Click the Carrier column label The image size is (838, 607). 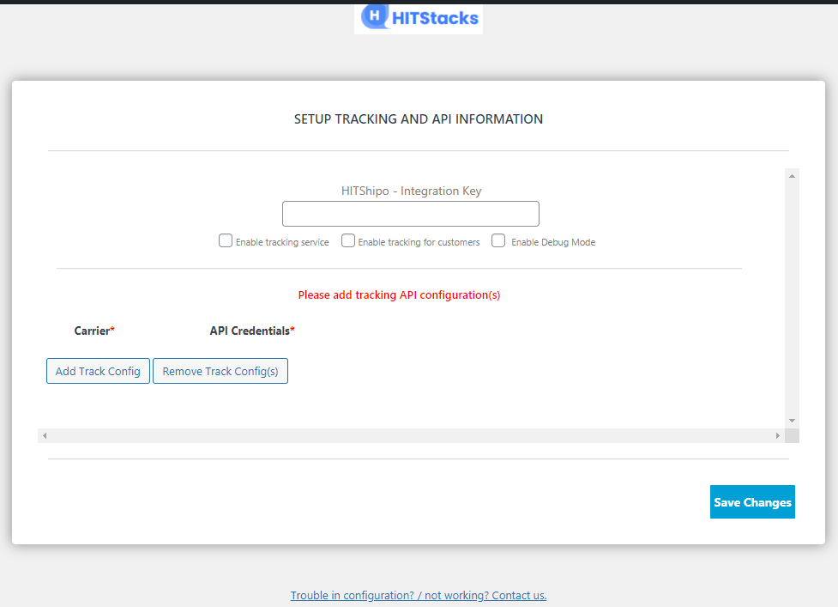[94, 331]
